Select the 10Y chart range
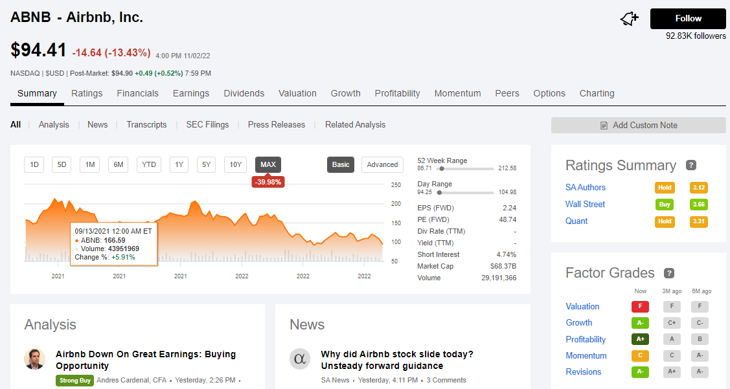The image size is (730, 389). tap(236, 164)
